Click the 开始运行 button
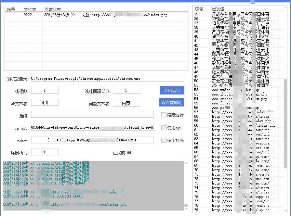The image size is (291, 216). (173, 90)
